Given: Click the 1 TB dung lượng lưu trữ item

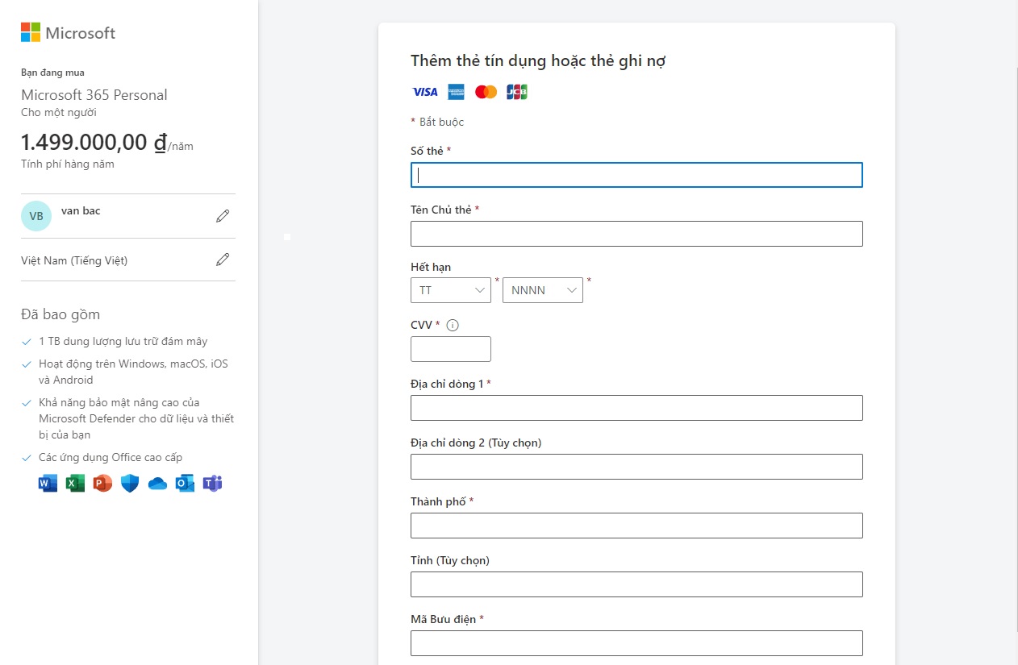Looking at the screenshot, I should coord(123,342).
